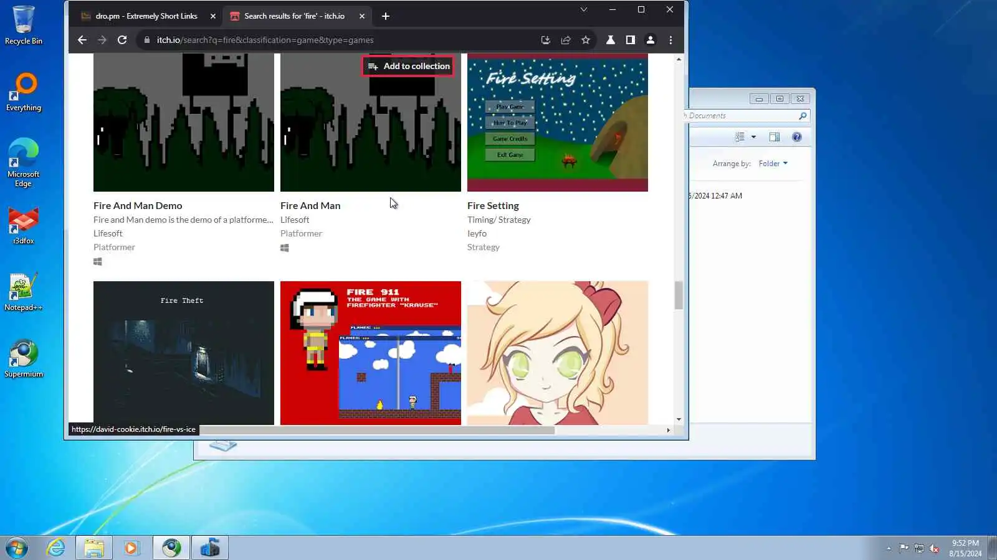The width and height of the screenshot is (997, 560).
Task: Open the Fire And Man Demo title link
Action: [x=138, y=205]
